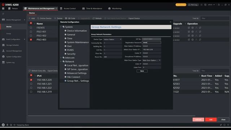Screen dimensions: 231x130
Task: Click the Room No. input field
Action: tap(113, 57)
